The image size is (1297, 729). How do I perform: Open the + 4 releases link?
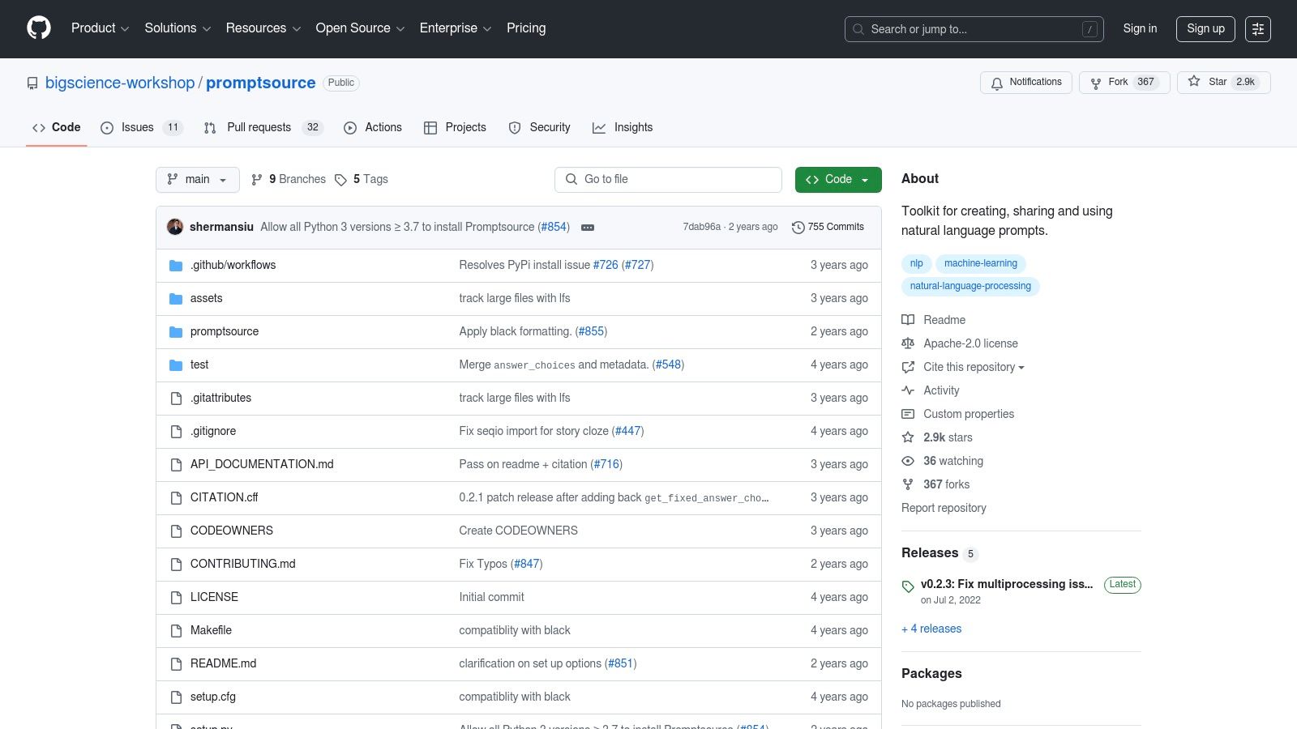coord(931,629)
